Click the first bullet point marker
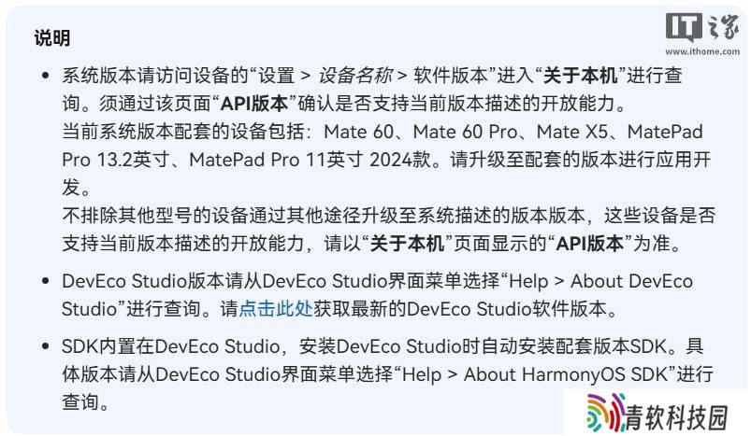This screenshot has height=436, width=751. click(x=46, y=75)
